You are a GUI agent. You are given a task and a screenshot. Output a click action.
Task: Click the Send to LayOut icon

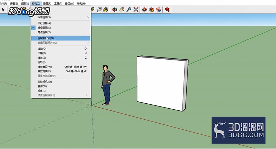click(x=158, y=10)
